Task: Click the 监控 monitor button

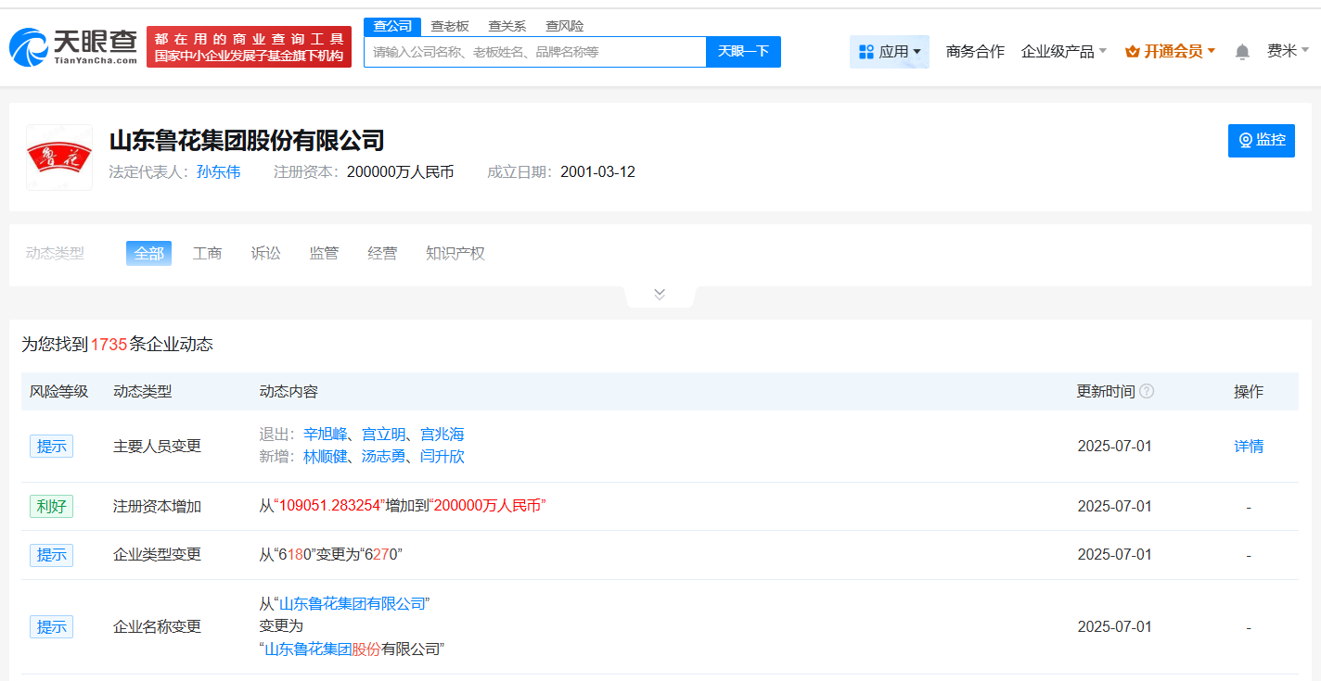Action: pyautogui.click(x=1261, y=140)
